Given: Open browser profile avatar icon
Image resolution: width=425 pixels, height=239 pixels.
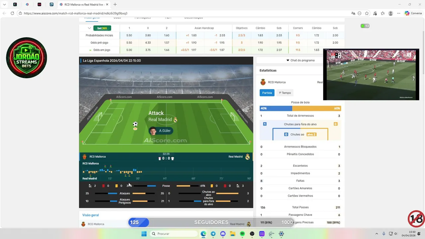Looking at the screenshot, I should pos(391,13).
